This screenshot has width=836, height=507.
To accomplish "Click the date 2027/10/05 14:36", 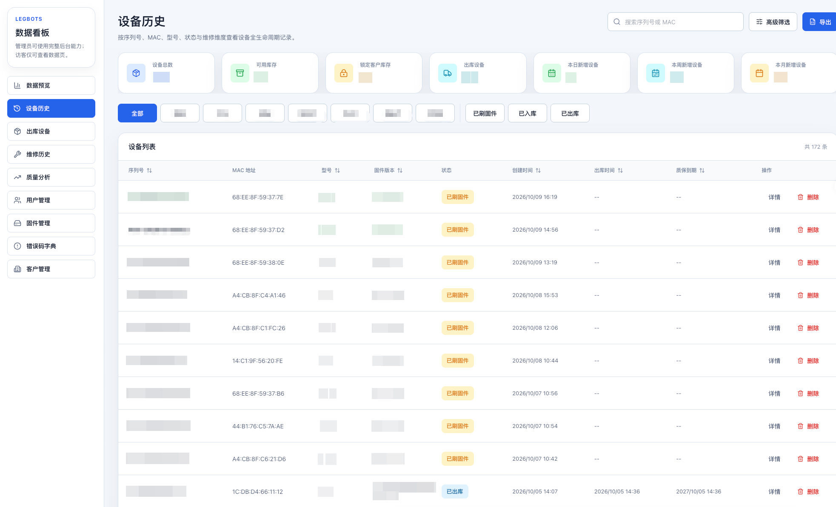I will point(699,492).
